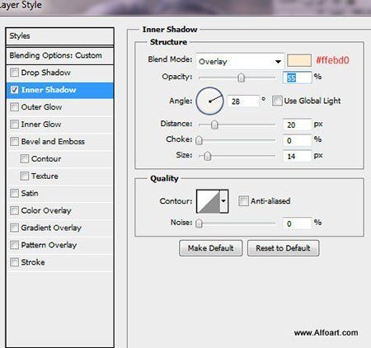The width and height of the screenshot is (371, 348).
Task: Select the Stroke style row
Action: pyautogui.click(x=59, y=262)
